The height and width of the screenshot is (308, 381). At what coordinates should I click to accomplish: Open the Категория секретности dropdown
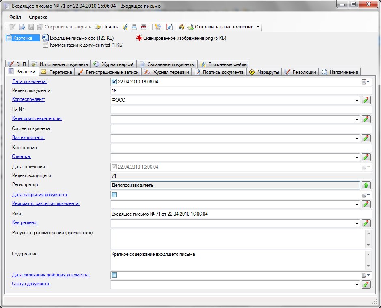coord(357,119)
